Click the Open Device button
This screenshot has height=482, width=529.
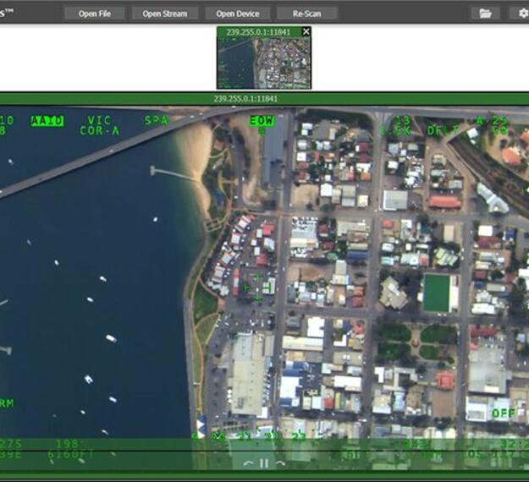[237, 14]
